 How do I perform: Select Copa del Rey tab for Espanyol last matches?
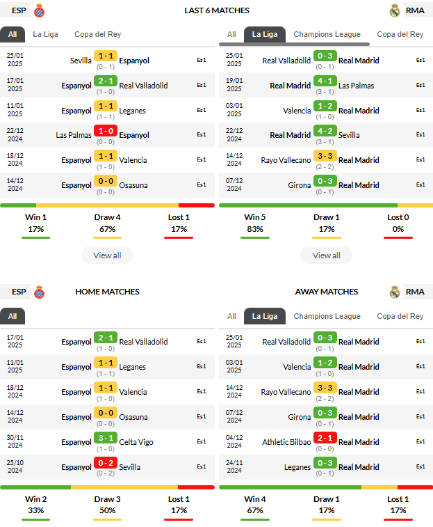(x=98, y=34)
